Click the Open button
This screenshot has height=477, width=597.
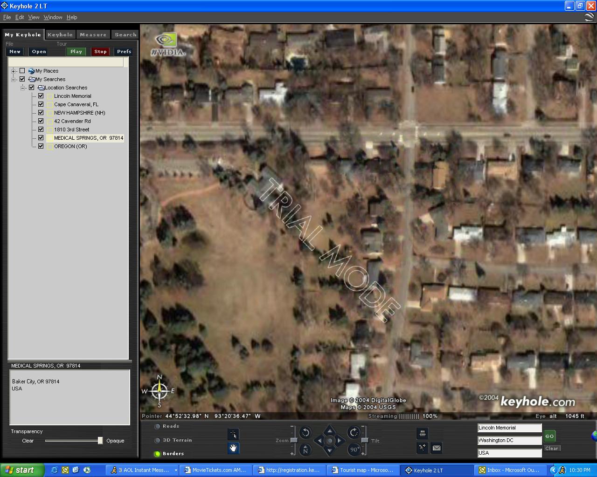tap(39, 52)
